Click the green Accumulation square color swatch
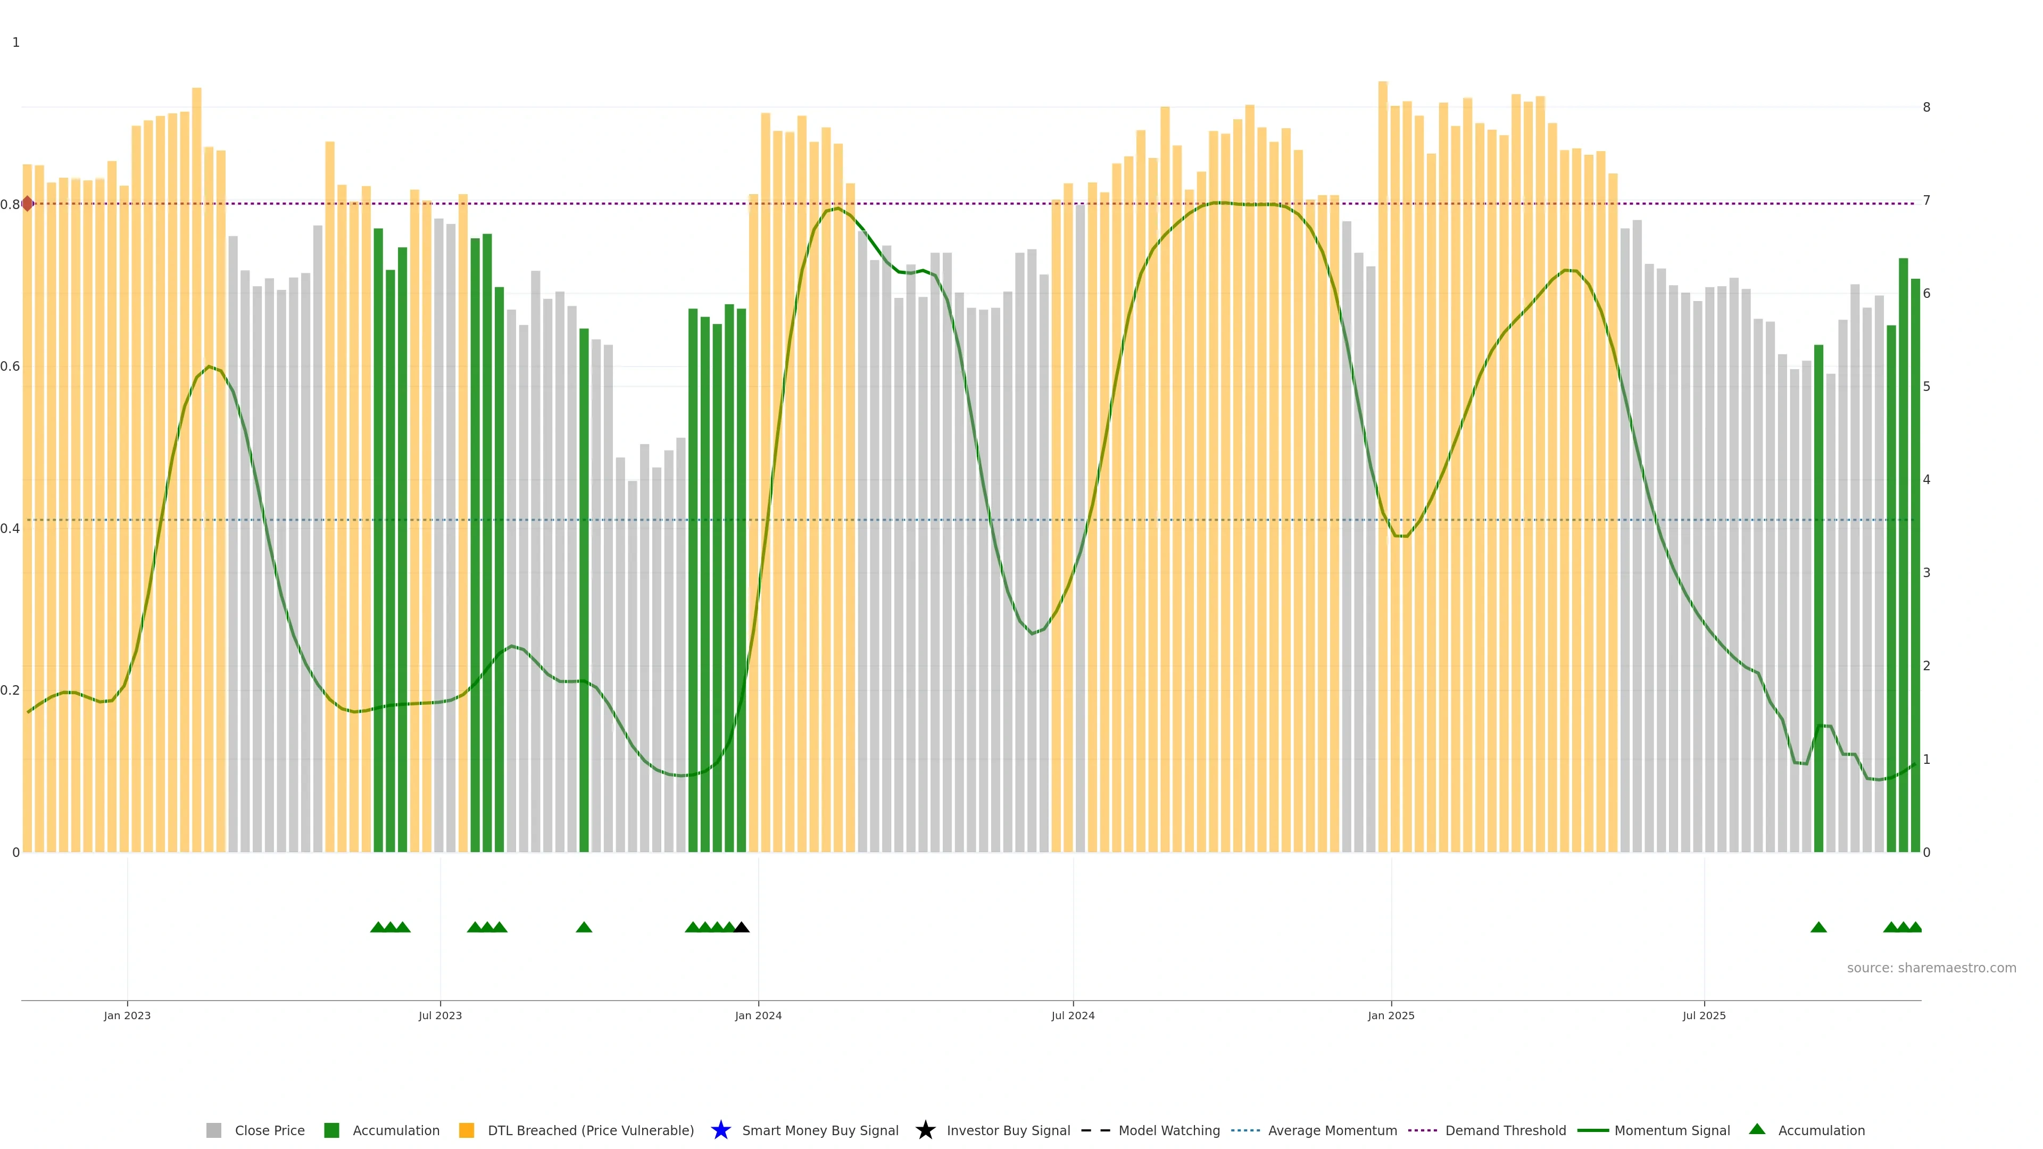 coord(331,1130)
